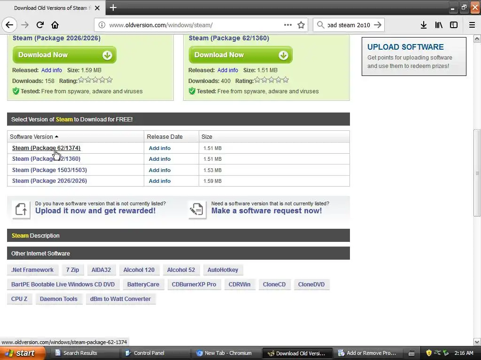Submit search with the go arrow
481x360 pixels.
coord(378,25)
